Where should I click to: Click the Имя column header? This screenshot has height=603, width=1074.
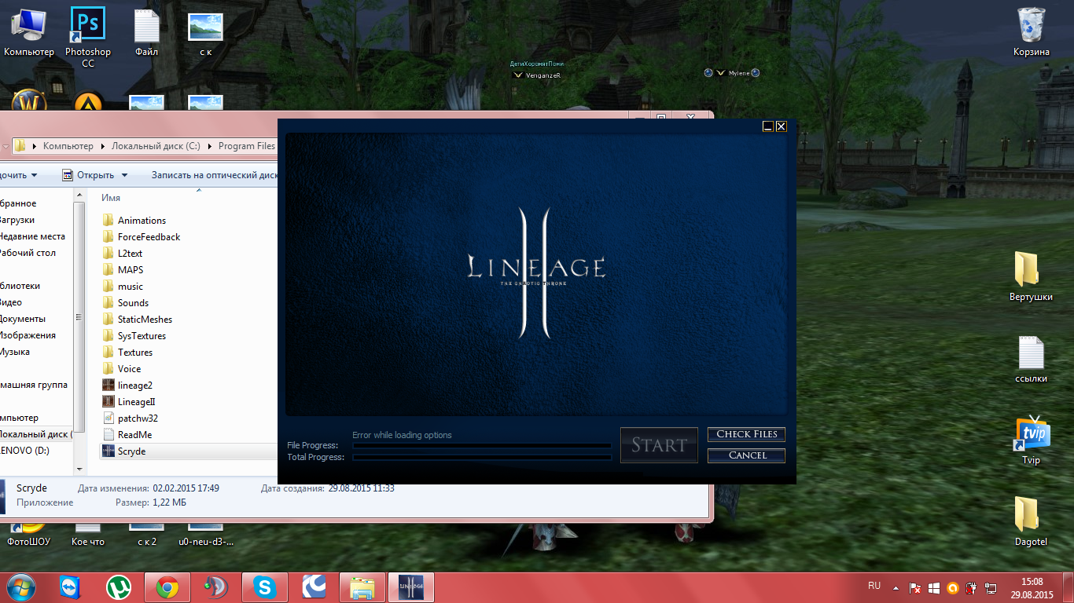(111, 199)
